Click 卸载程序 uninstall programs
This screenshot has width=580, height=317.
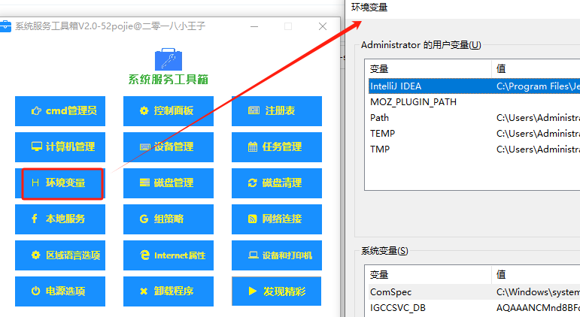coord(168,291)
